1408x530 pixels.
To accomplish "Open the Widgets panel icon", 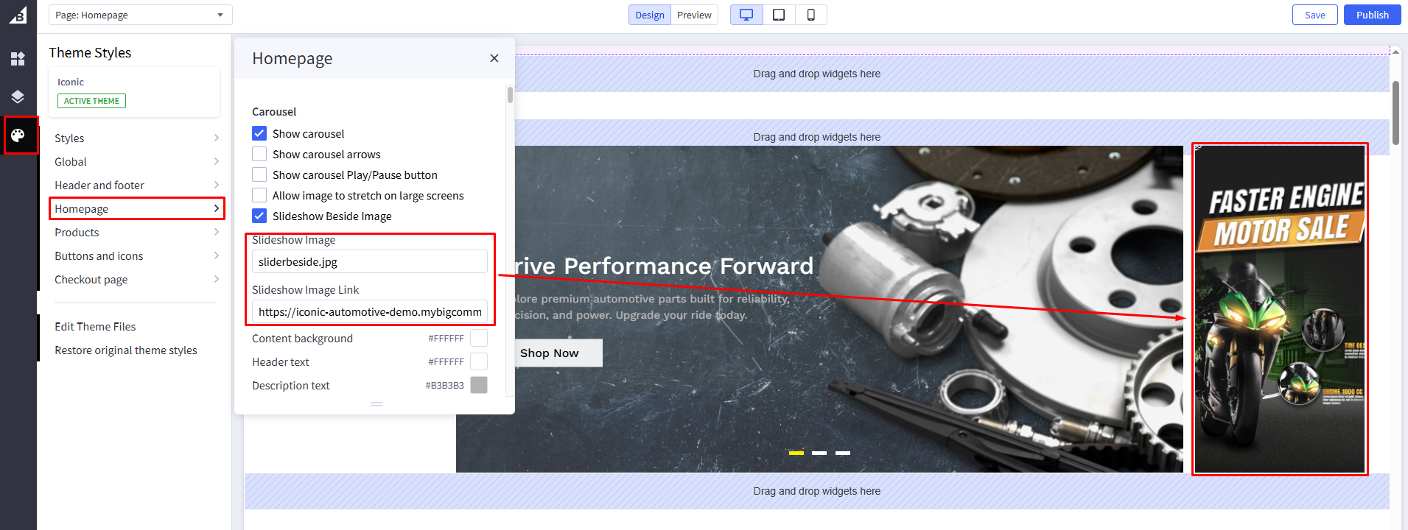I will 18,59.
